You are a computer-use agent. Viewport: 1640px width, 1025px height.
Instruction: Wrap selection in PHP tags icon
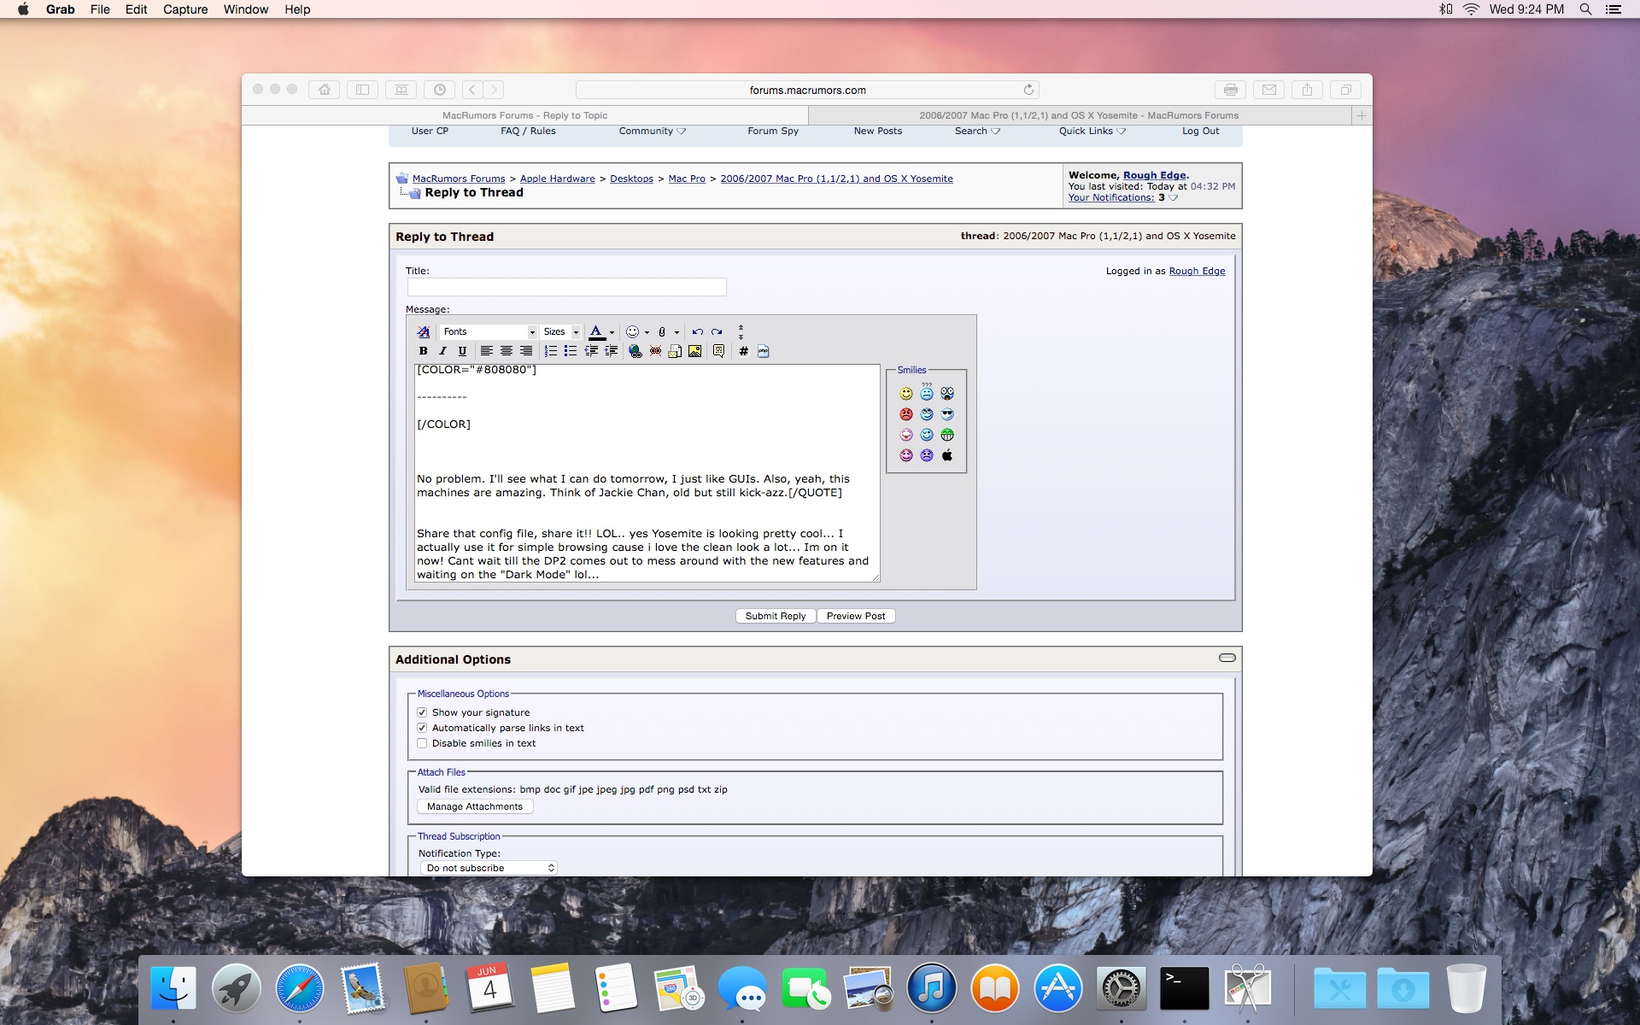coord(764,351)
